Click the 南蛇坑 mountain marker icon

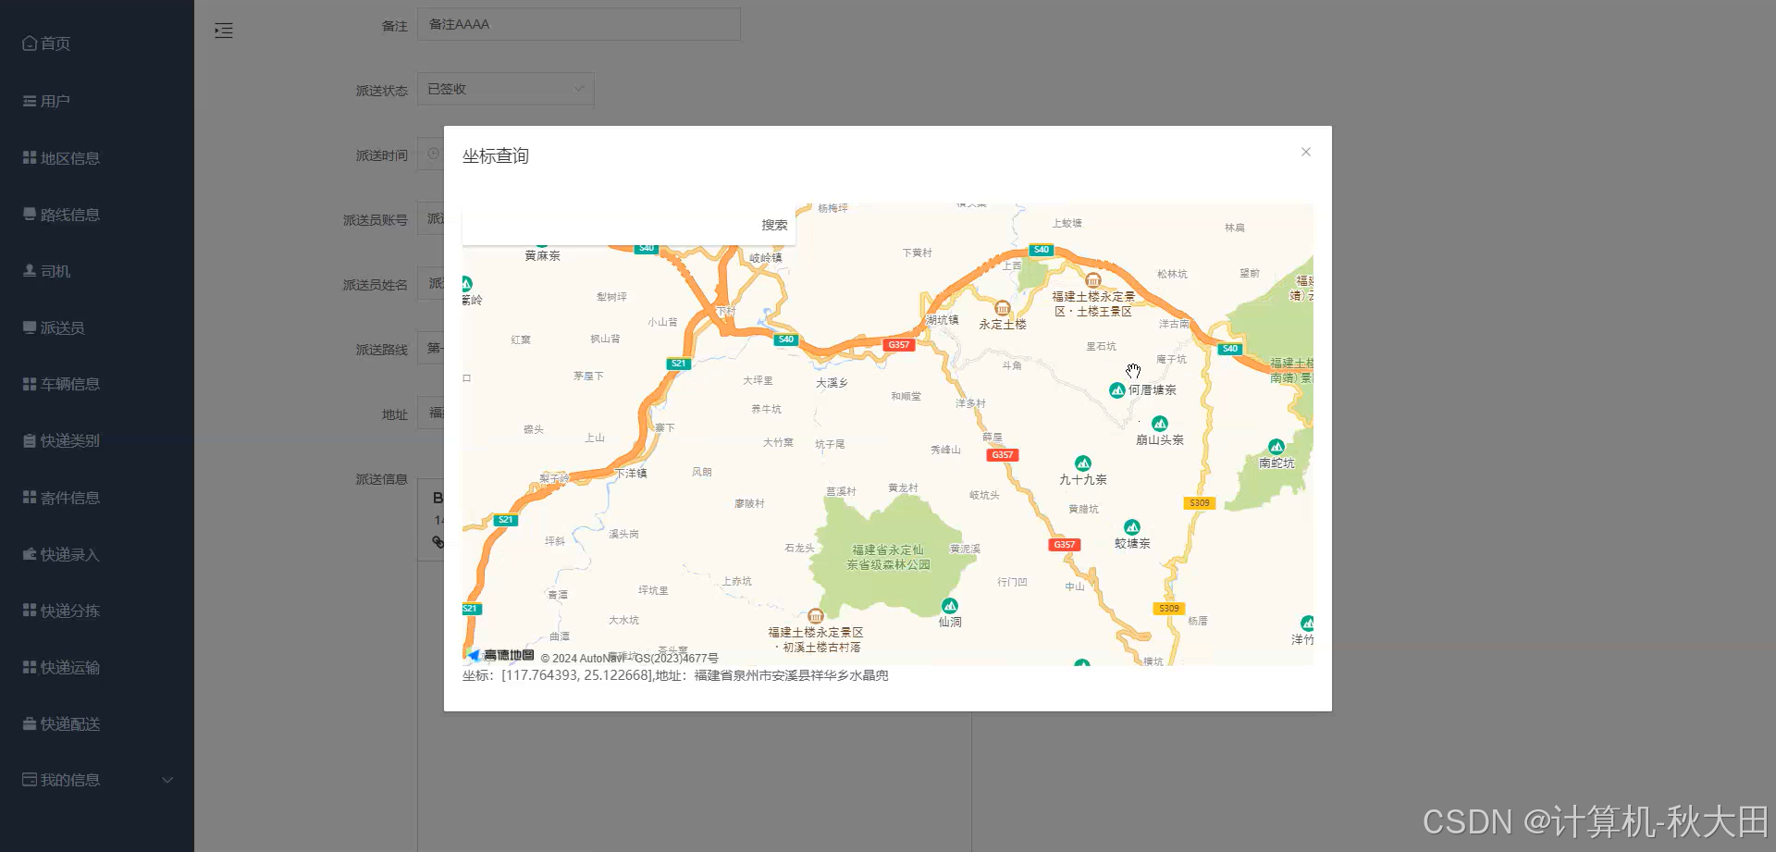(x=1276, y=447)
